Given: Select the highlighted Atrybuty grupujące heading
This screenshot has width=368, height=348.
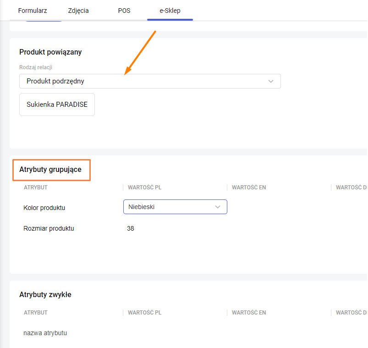Looking at the screenshot, I should (x=50, y=170).
